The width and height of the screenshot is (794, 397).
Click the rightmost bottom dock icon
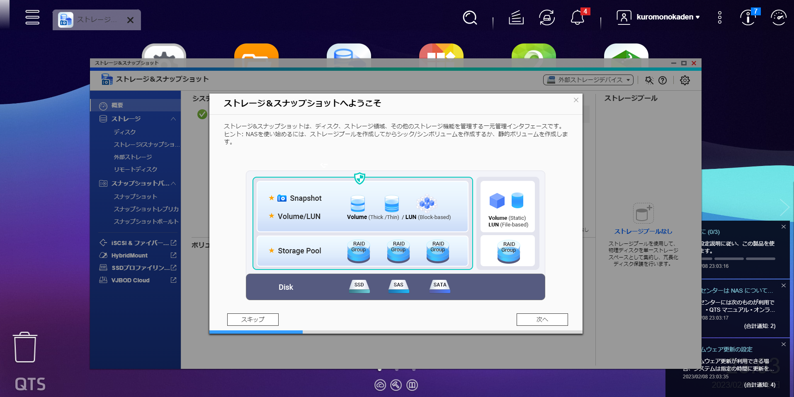[412, 385]
